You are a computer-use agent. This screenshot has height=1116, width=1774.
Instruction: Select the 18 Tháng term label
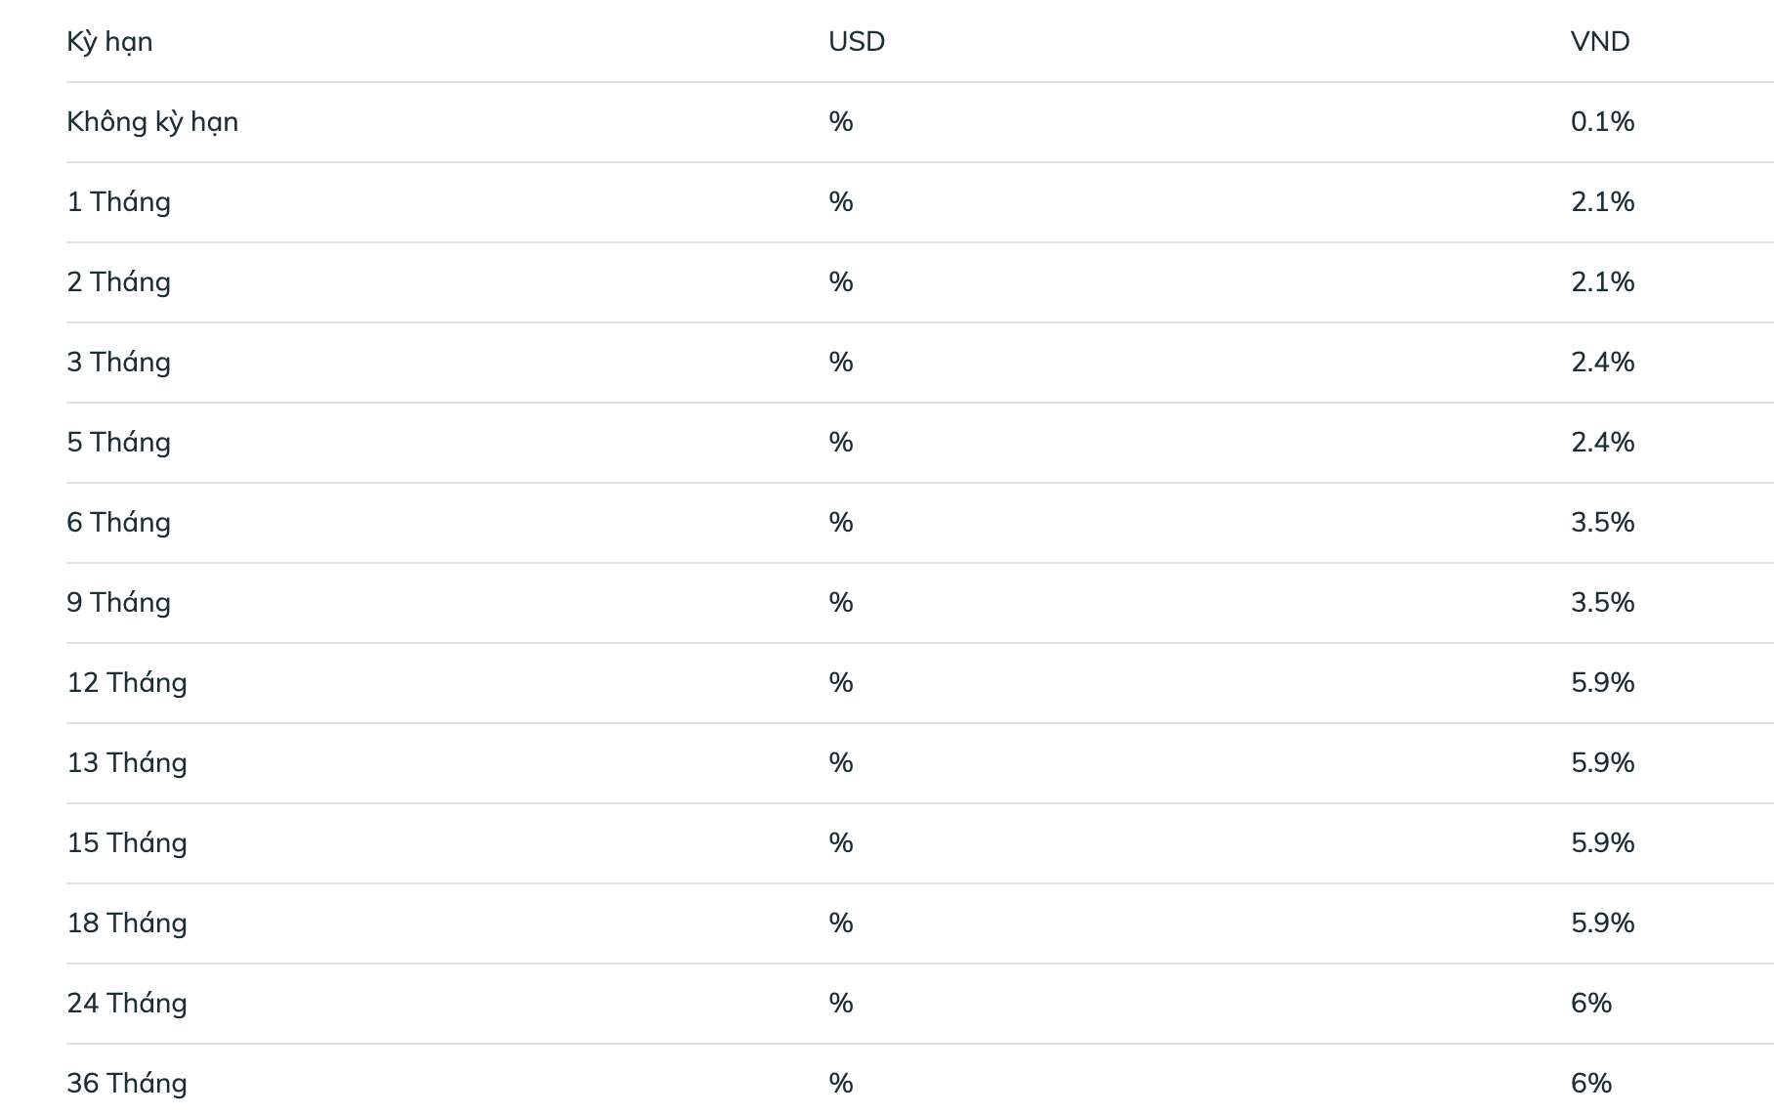coord(127,923)
